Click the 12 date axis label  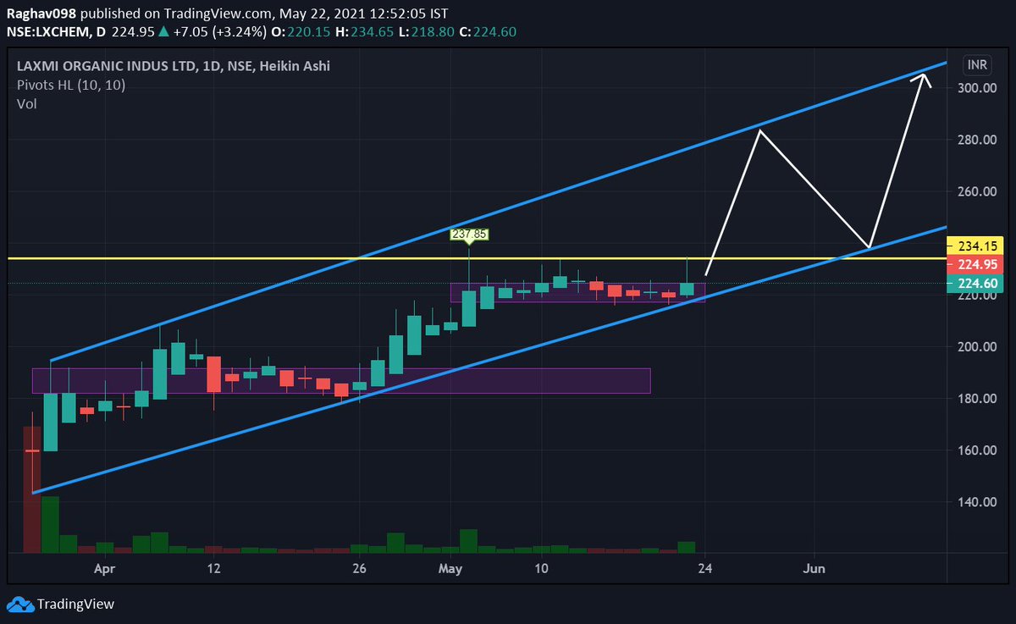point(213,569)
